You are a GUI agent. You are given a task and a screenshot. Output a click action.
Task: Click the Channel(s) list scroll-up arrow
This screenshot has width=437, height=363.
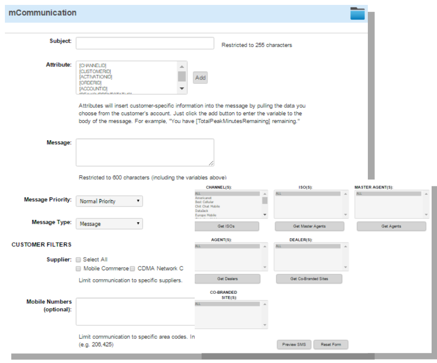pyautogui.click(x=265, y=194)
